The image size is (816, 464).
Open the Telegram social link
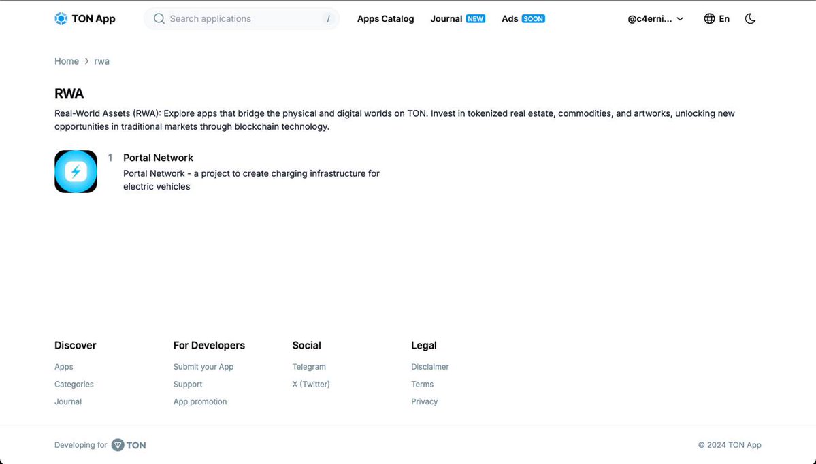pos(309,367)
